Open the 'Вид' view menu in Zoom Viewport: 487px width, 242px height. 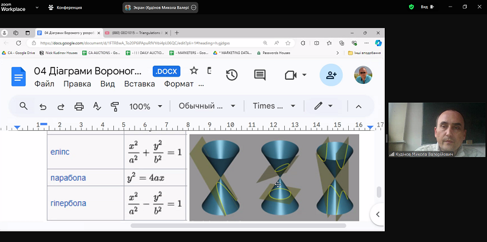tap(427, 7)
